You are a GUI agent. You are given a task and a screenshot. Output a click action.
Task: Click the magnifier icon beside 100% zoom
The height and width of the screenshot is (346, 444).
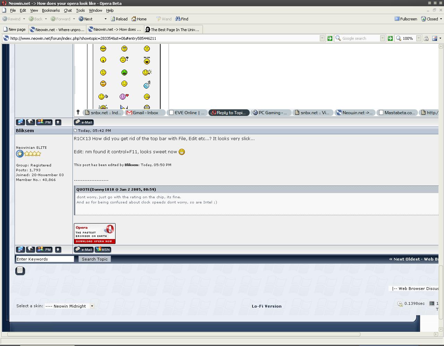[399, 38]
